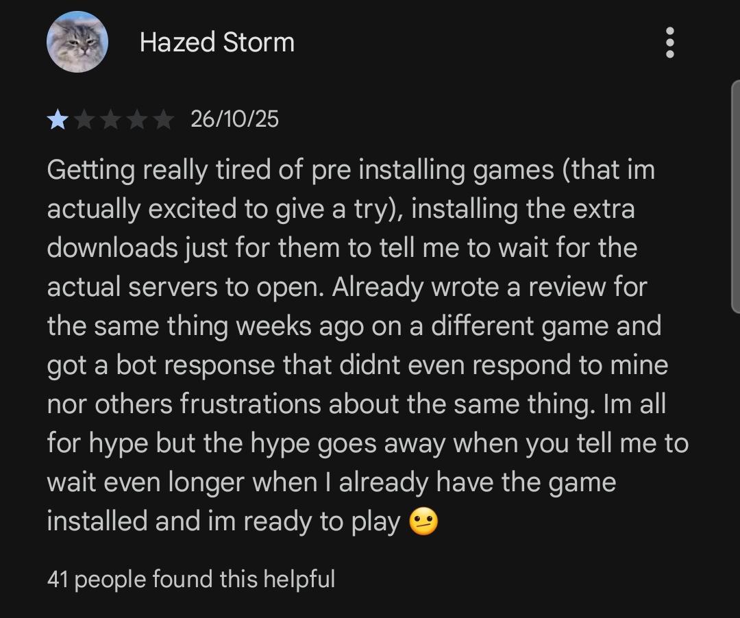740x618 pixels.
Task: Click the third grey rating star
Action: pyautogui.click(x=111, y=119)
